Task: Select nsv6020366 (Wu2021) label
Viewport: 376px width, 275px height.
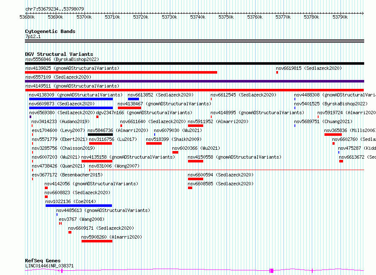Action: pyautogui.click(x=196, y=148)
